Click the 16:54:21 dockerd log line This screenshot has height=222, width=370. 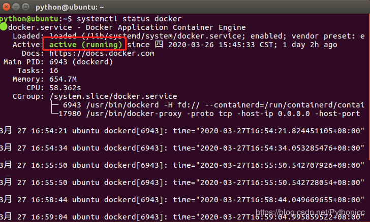point(182,131)
